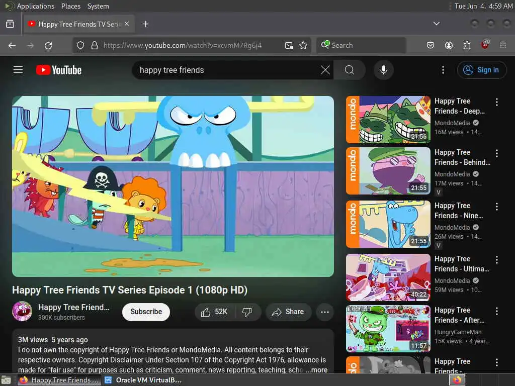Start voice search with microphone icon
Image resolution: width=515 pixels, height=386 pixels.
[x=384, y=70]
